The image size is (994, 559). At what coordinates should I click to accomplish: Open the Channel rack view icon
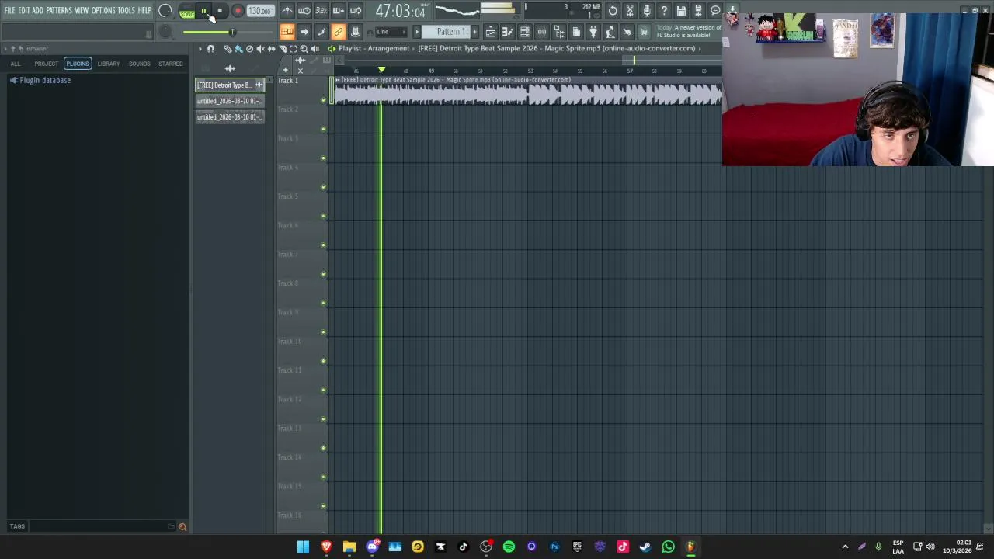coord(524,32)
